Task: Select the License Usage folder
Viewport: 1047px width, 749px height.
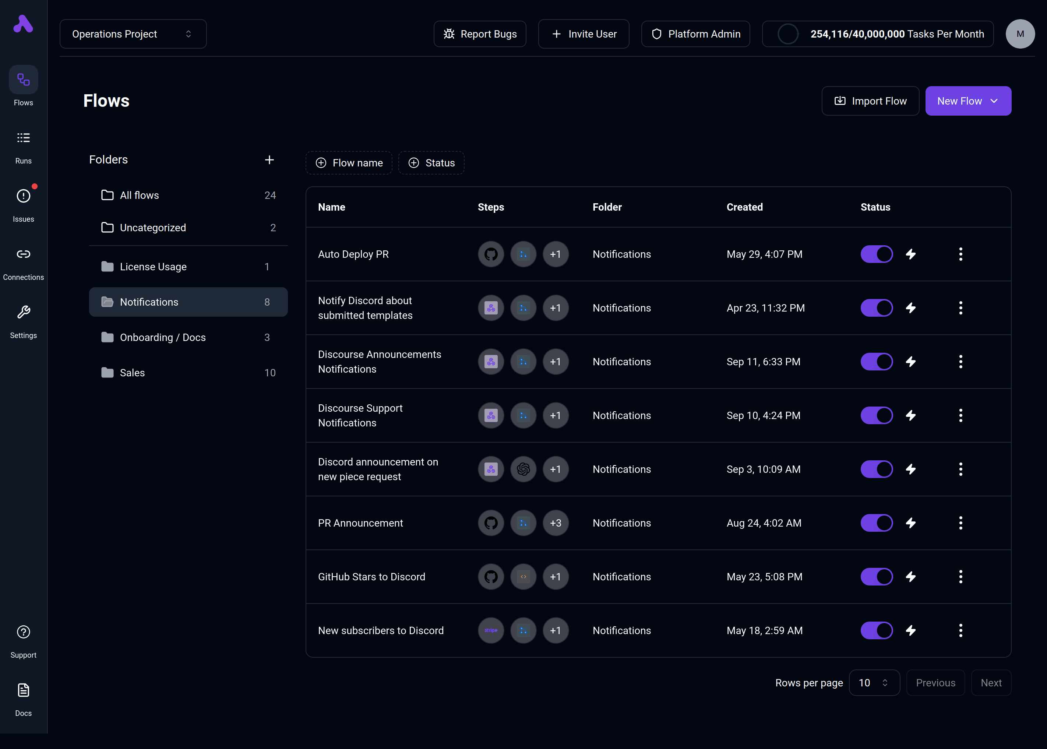Action: click(x=188, y=267)
